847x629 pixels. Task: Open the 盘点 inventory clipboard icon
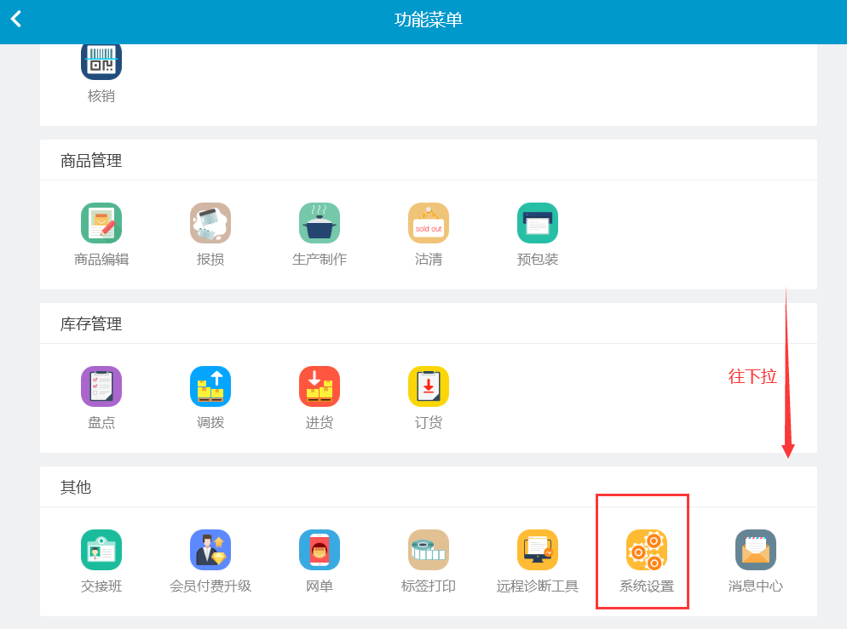click(101, 386)
